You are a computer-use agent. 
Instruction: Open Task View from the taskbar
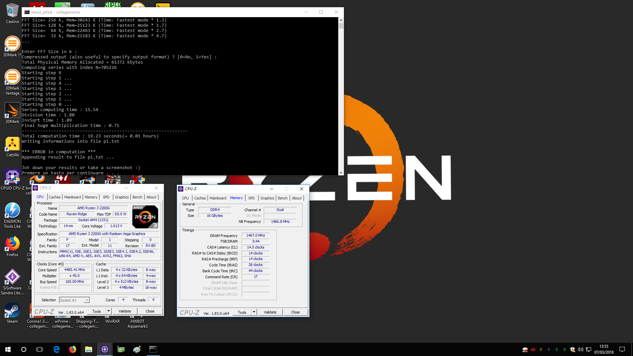click(40, 349)
